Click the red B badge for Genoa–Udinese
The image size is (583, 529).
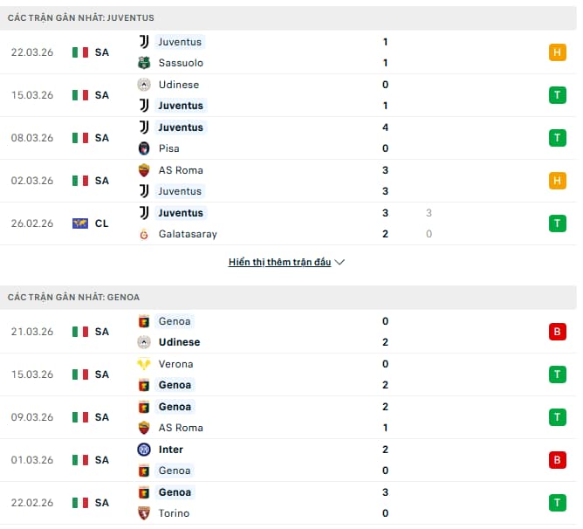pos(559,332)
